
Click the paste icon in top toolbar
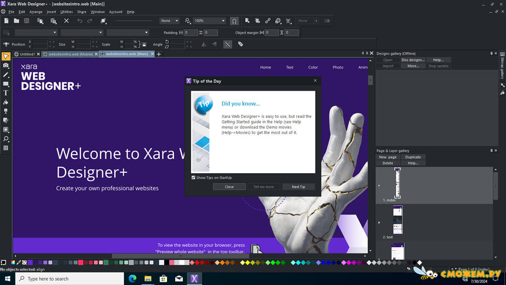(x=53, y=21)
